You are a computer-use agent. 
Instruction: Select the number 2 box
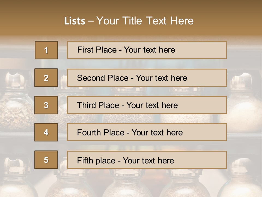[x=46, y=78]
